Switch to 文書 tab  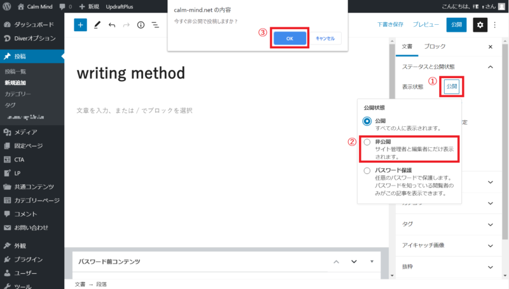click(x=407, y=46)
